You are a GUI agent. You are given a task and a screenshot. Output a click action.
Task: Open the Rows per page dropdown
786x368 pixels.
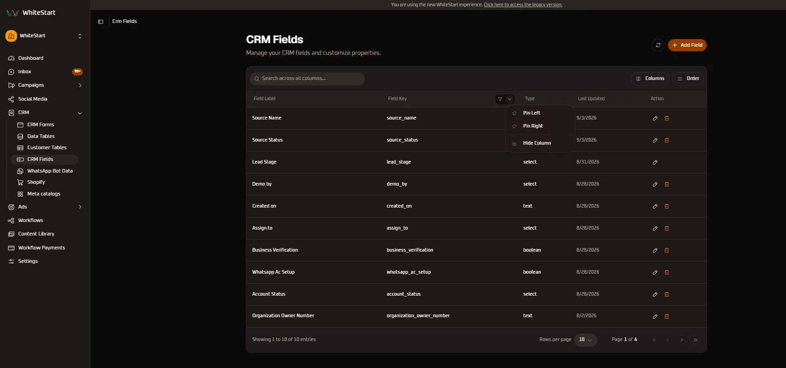coord(586,340)
